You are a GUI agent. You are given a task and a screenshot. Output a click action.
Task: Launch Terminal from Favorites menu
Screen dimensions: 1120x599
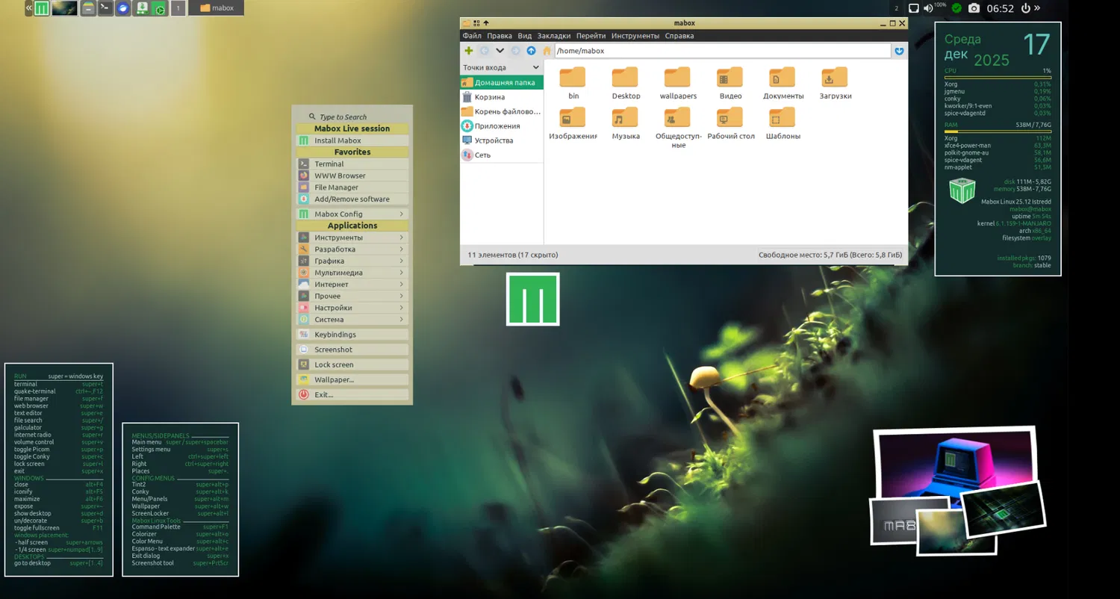(352, 164)
